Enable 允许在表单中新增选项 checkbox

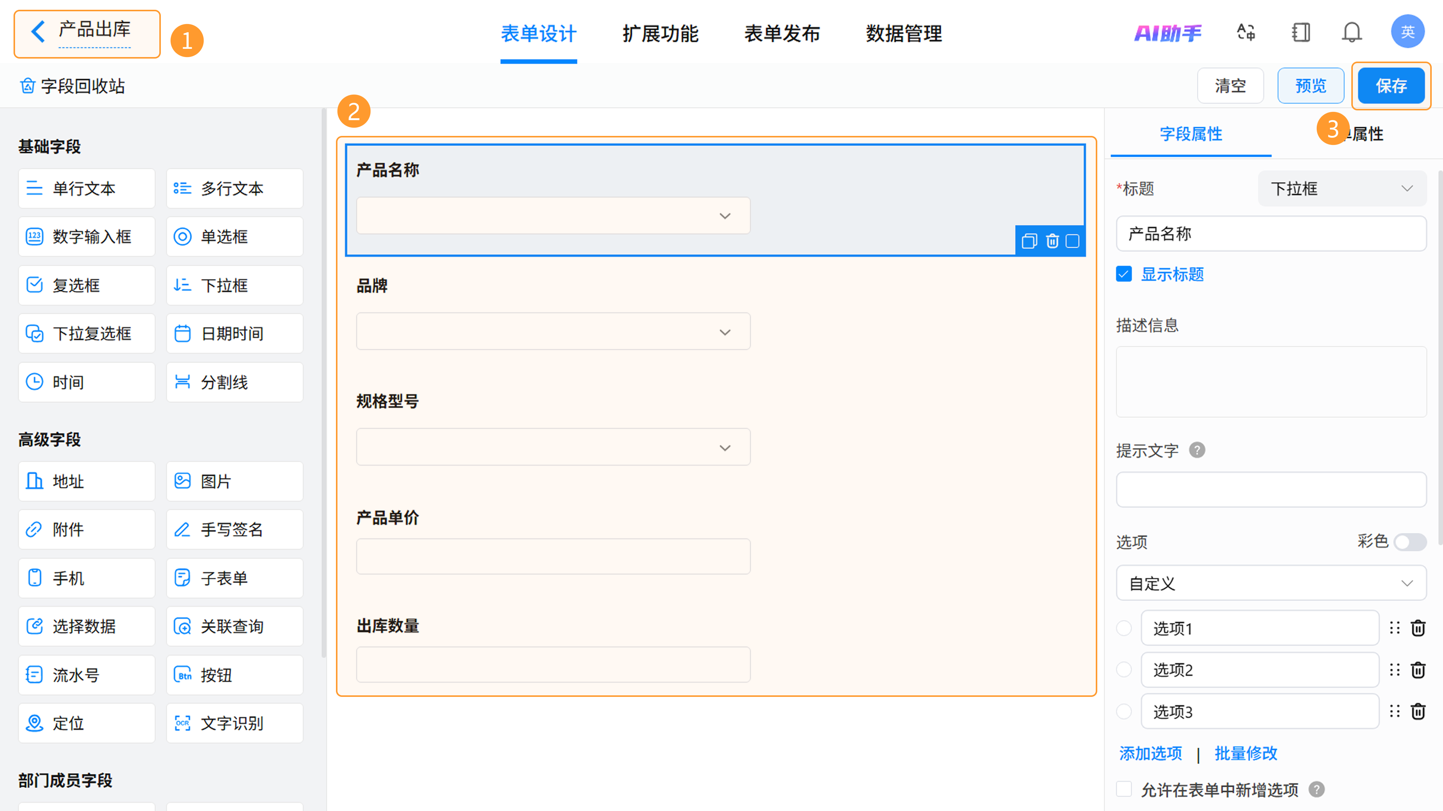click(x=1124, y=789)
